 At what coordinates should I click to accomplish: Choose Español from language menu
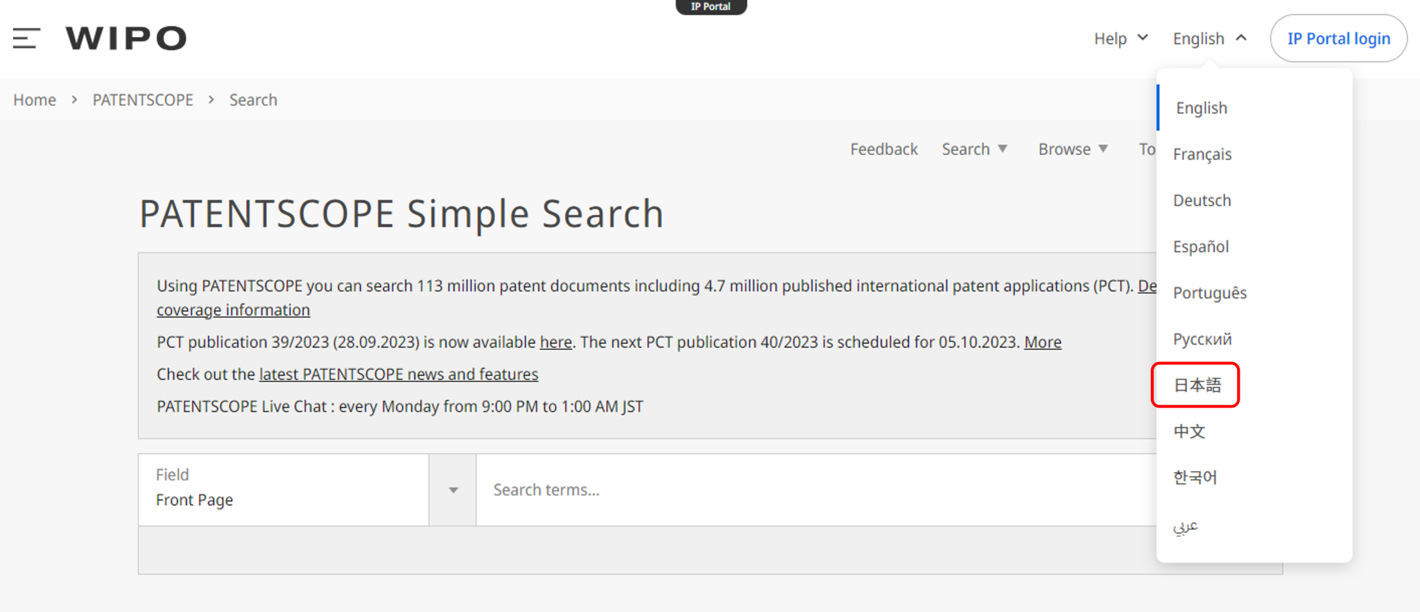[1201, 247]
